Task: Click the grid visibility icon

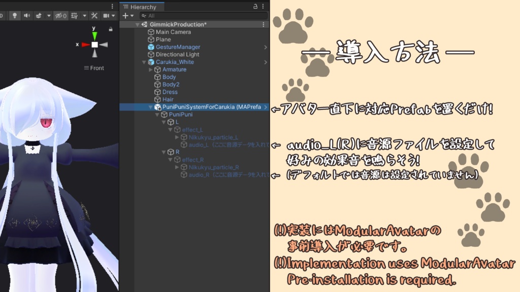Action: (x=75, y=16)
